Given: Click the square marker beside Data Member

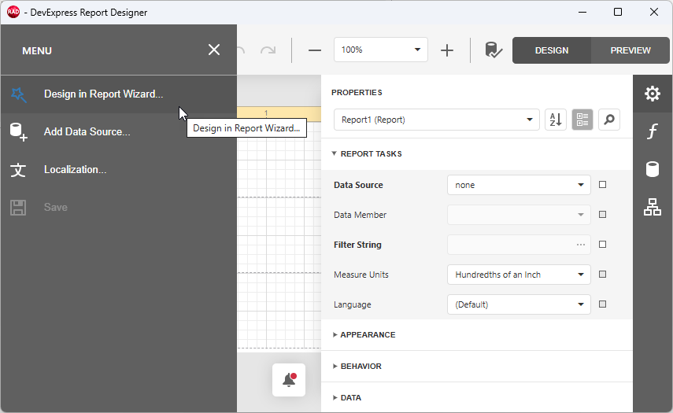Looking at the screenshot, I should pyautogui.click(x=603, y=215).
